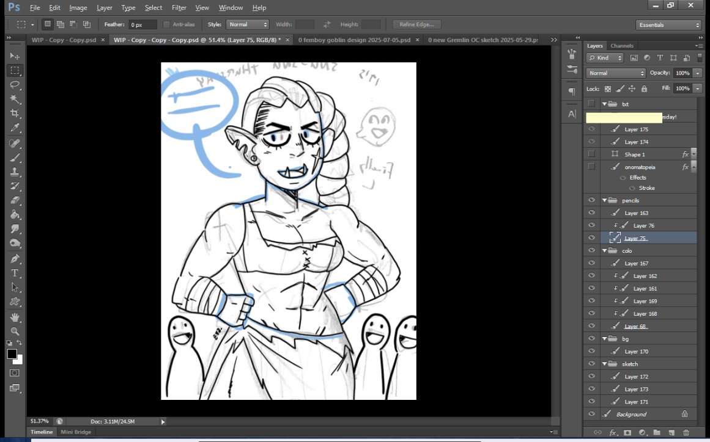Open the Image menu
Image resolution: width=710 pixels, height=442 pixels.
click(78, 8)
